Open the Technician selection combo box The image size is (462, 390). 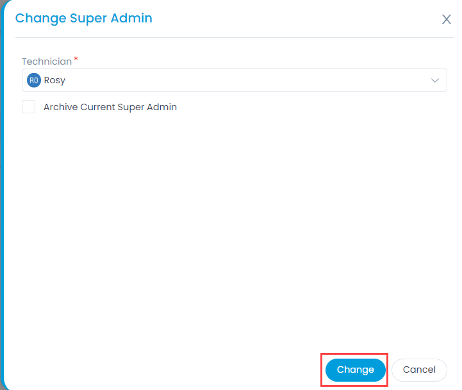click(x=235, y=80)
